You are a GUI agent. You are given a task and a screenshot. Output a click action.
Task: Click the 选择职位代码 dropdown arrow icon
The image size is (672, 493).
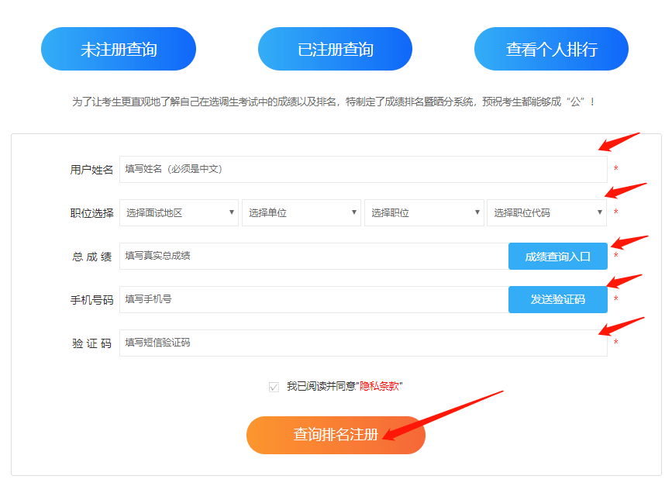tap(598, 212)
